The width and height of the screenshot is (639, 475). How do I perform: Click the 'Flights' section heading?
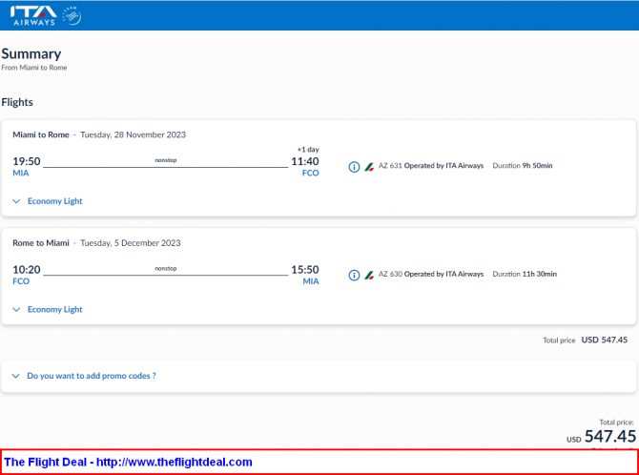17,102
